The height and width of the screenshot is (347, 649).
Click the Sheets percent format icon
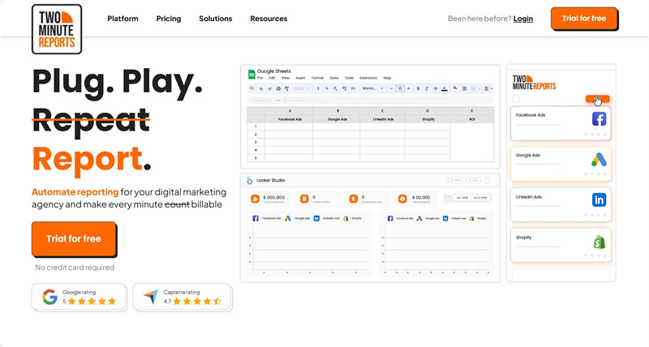327,88
